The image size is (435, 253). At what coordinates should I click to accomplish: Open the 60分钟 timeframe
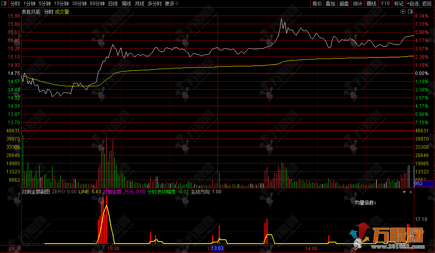tap(97, 4)
